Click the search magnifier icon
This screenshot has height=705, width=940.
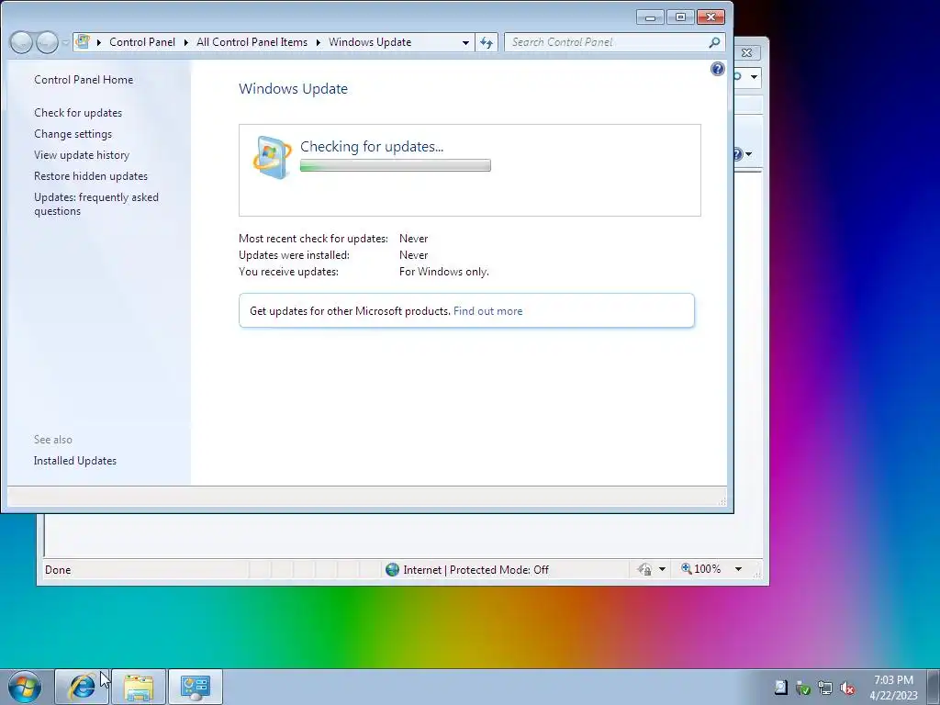(714, 42)
